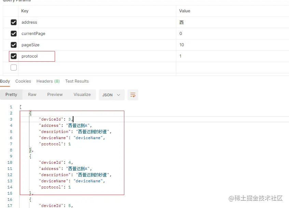Switch to Preview view mode
The width and height of the screenshot is (289, 208).
point(55,95)
